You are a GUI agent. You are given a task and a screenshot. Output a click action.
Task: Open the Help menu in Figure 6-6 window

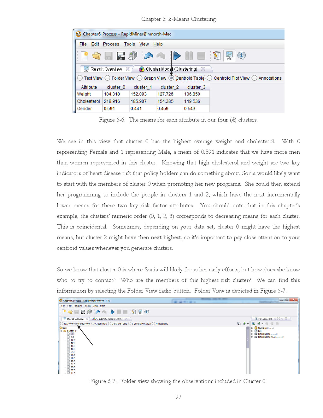click(x=158, y=44)
